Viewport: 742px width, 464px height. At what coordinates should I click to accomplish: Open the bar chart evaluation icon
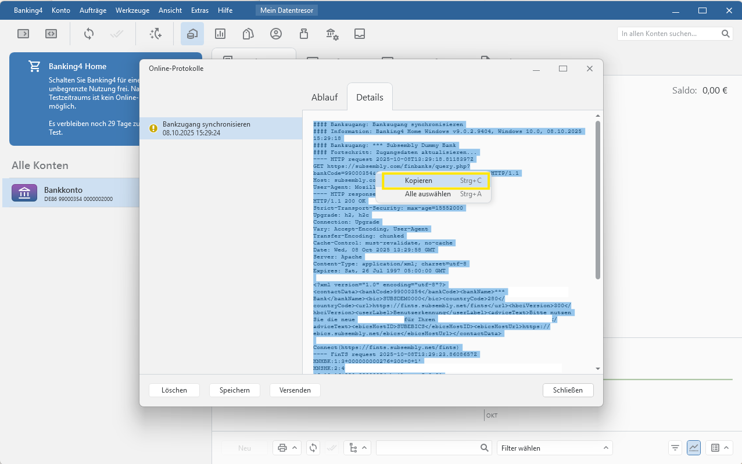(220, 34)
